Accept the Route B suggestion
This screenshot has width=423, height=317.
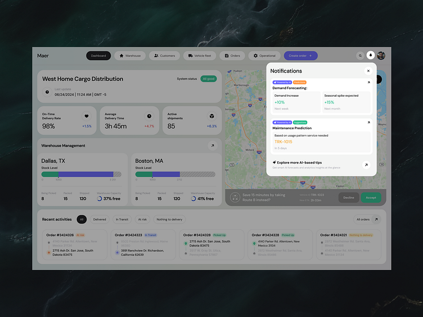[x=371, y=197]
